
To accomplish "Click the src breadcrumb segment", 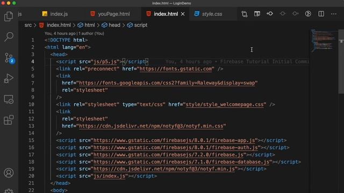I will coord(28,25).
